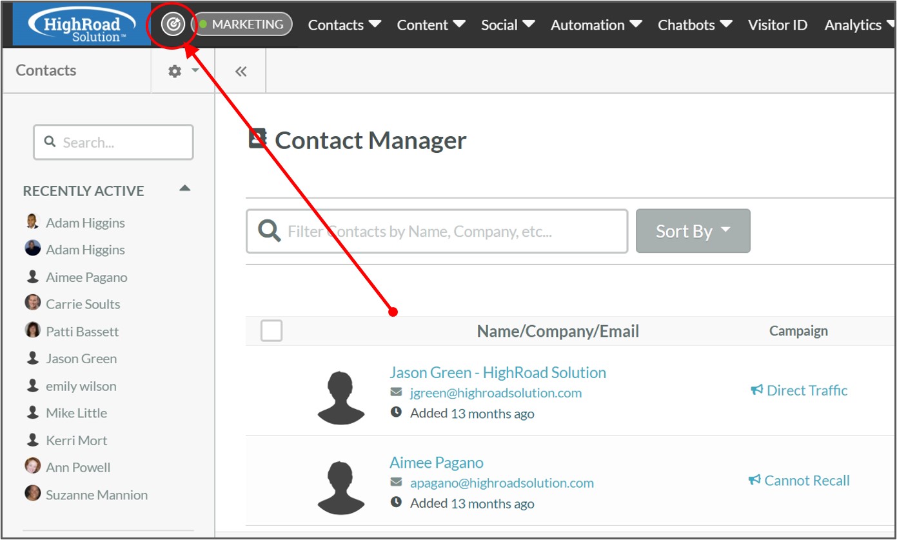
Task: Open the Sort By dropdown
Action: tap(693, 231)
